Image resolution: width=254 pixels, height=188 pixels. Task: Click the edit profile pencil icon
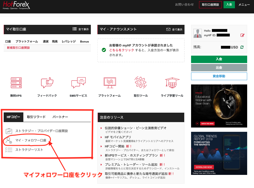click(x=242, y=35)
